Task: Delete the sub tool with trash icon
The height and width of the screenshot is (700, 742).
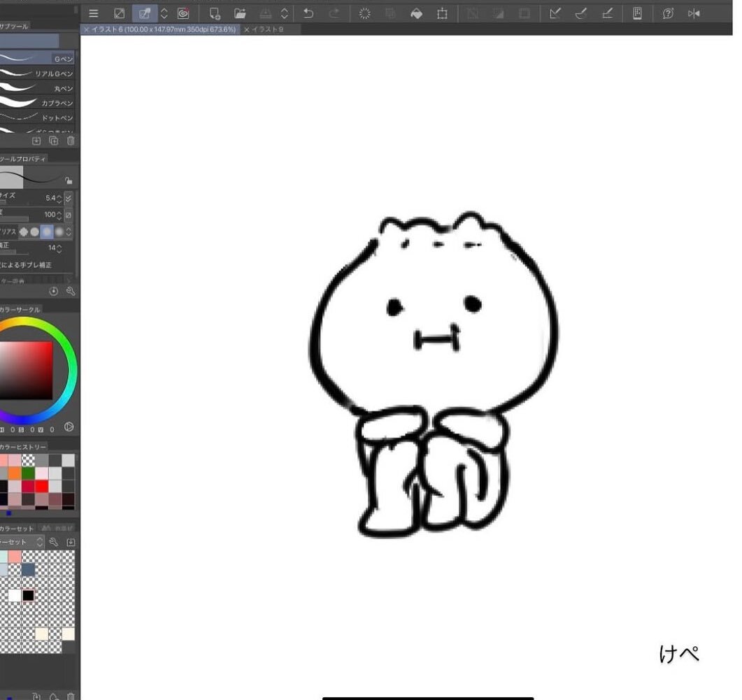Action: pyautogui.click(x=71, y=141)
